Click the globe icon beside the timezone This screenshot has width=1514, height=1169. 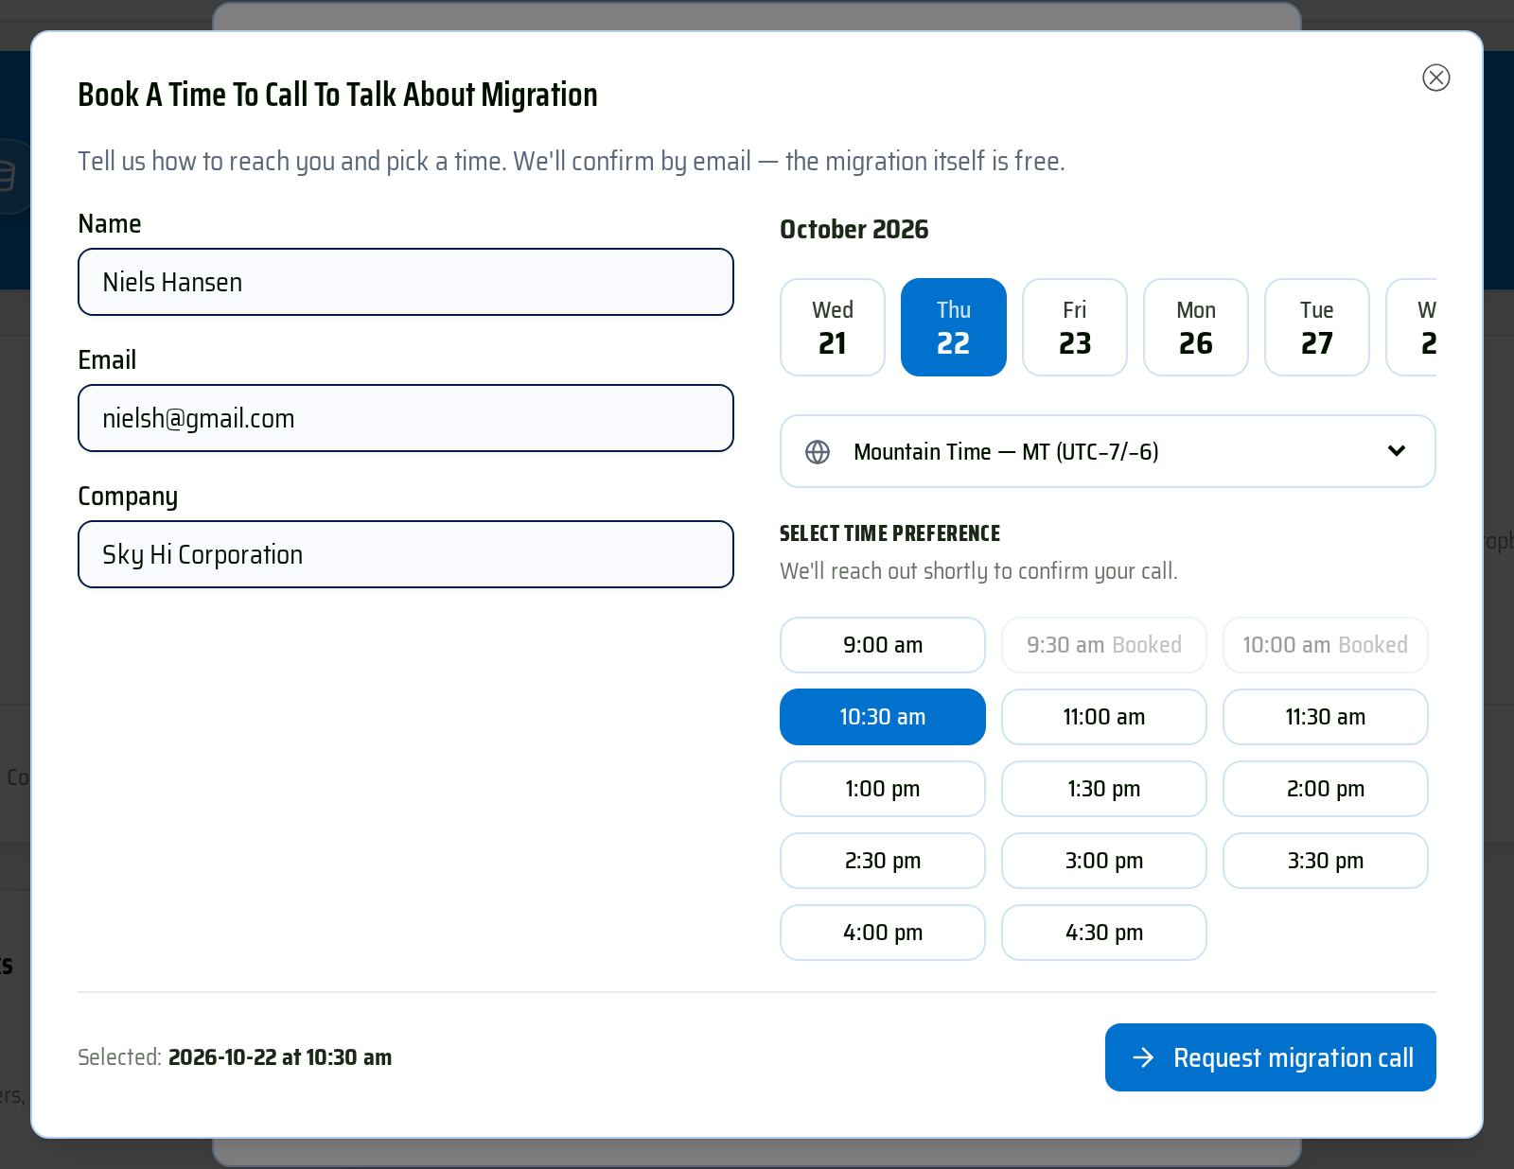pyautogui.click(x=818, y=452)
